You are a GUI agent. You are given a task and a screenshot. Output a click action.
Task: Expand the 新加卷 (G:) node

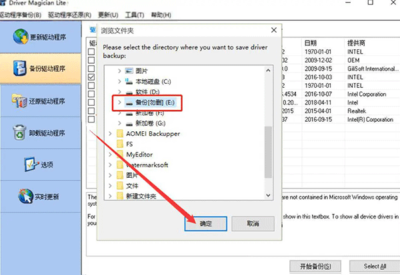pyautogui.click(x=119, y=123)
